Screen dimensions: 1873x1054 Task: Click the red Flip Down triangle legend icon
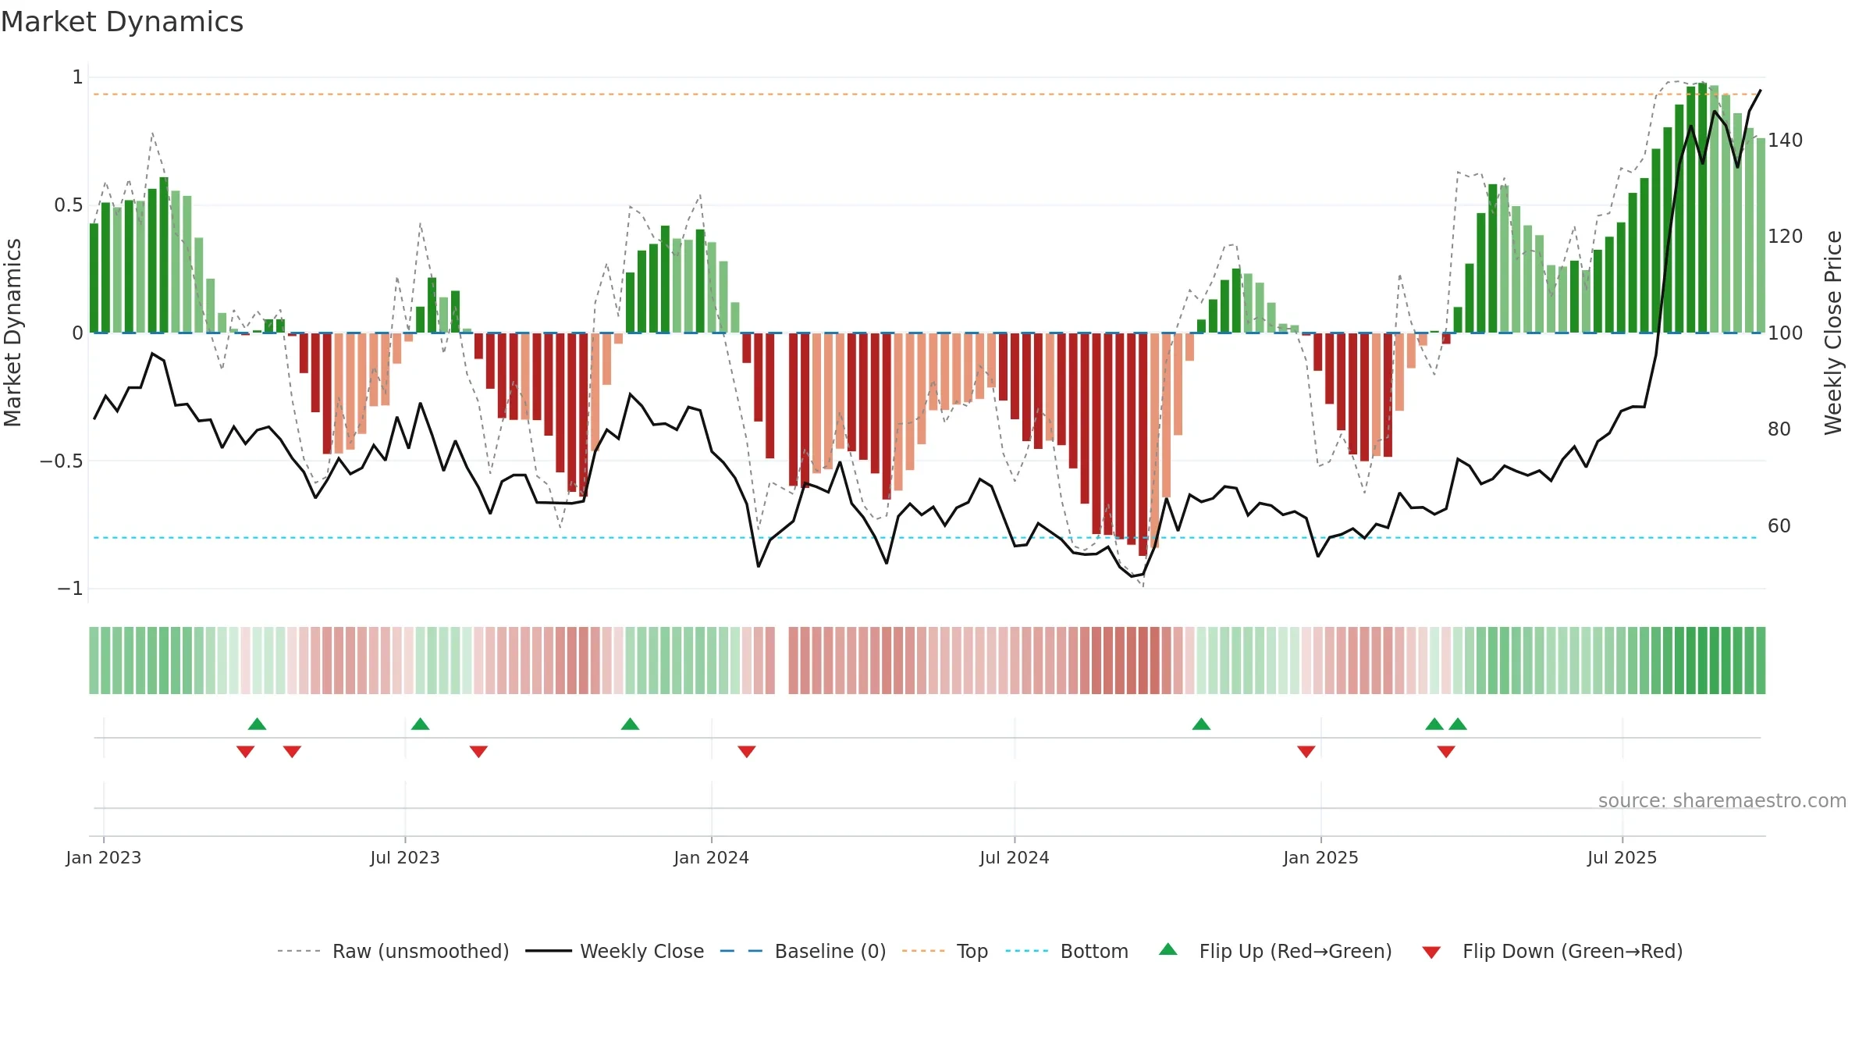(1431, 953)
